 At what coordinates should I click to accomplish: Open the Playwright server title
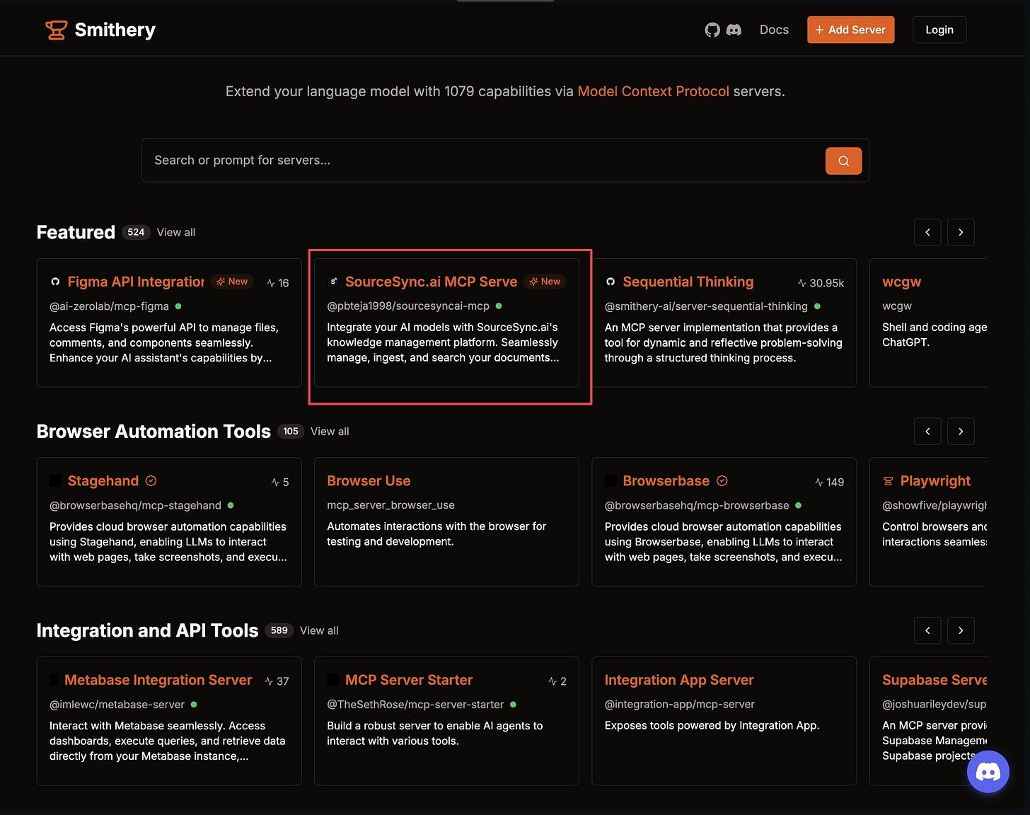935,480
